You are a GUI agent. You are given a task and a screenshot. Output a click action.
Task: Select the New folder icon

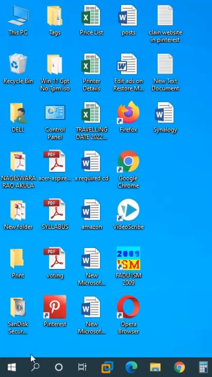[x=18, y=210]
